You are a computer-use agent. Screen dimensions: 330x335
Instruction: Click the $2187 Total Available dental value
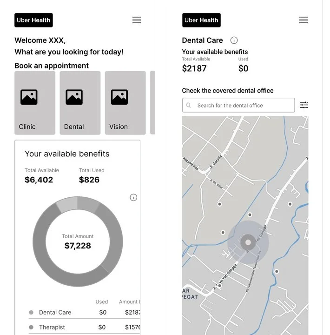click(194, 68)
